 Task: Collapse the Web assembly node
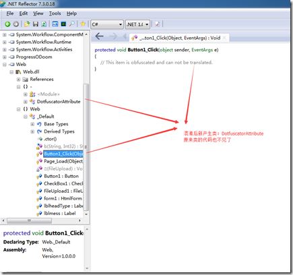pos(5,65)
